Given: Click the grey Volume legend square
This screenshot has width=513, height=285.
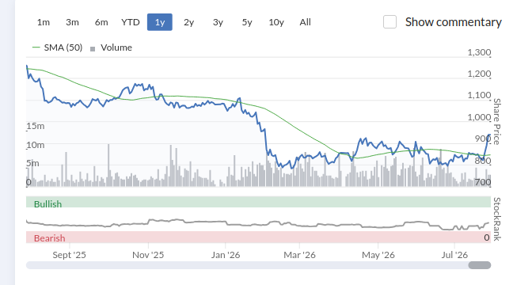Looking at the screenshot, I should pyautogui.click(x=93, y=49).
